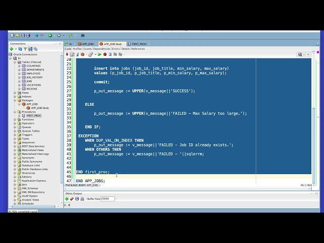Viewport: 324px width, 243px height.
Task: Save with the floppy disk icon
Action: (x=23, y=35)
